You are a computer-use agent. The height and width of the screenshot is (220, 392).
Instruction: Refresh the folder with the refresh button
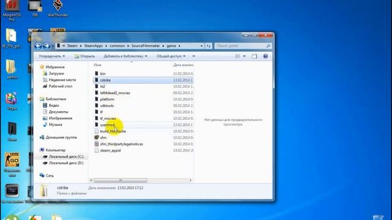208,46
